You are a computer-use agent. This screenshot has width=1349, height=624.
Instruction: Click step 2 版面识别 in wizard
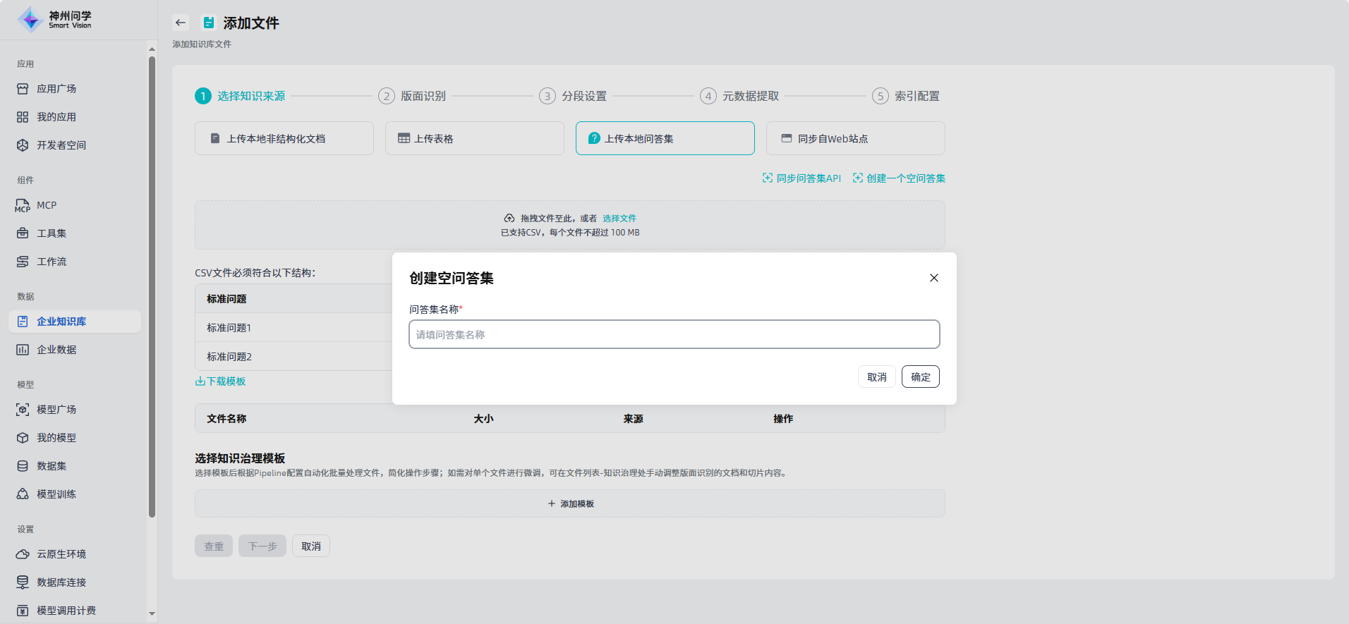coord(422,96)
